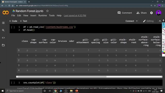165x93 pixels.
Task: Open the Help menu
Action: click(x=59, y=16)
